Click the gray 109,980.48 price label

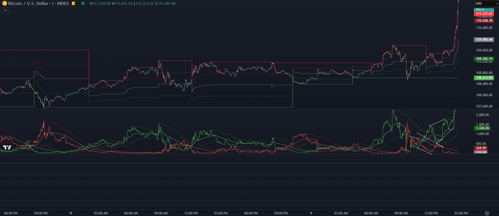(x=484, y=40)
